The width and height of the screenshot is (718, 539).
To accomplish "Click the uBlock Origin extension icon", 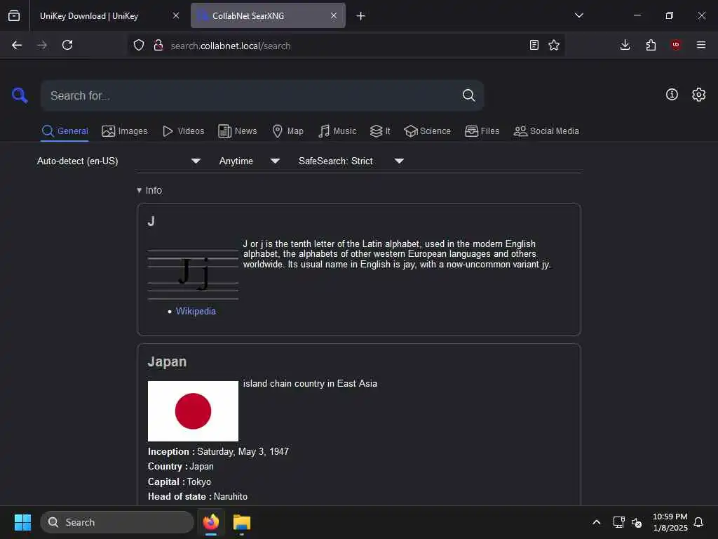I will [676, 45].
